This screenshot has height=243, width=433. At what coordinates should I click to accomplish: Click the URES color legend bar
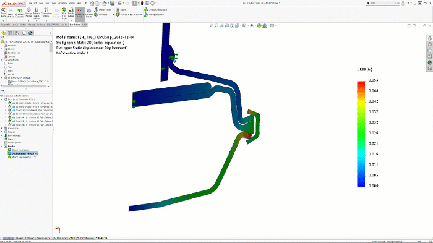[x=361, y=134]
